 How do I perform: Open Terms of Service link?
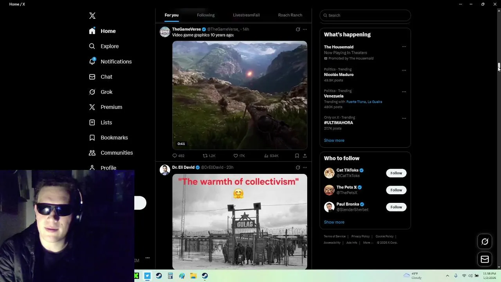click(x=335, y=237)
